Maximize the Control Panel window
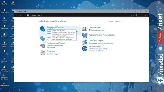The height and width of the screenshot is (92, 164). point(141,11)
